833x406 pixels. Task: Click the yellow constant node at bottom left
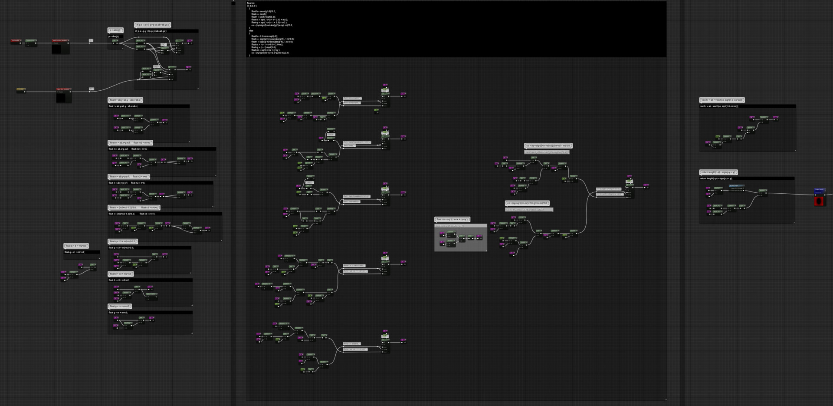point(21,89)
